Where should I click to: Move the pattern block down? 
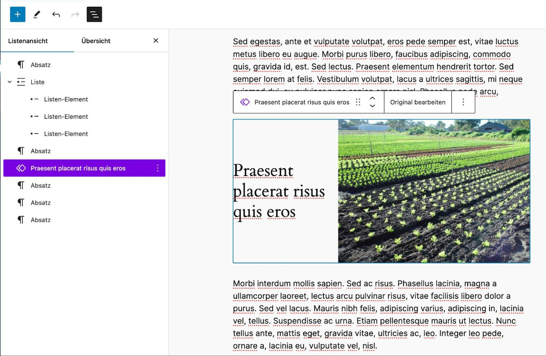372,106
